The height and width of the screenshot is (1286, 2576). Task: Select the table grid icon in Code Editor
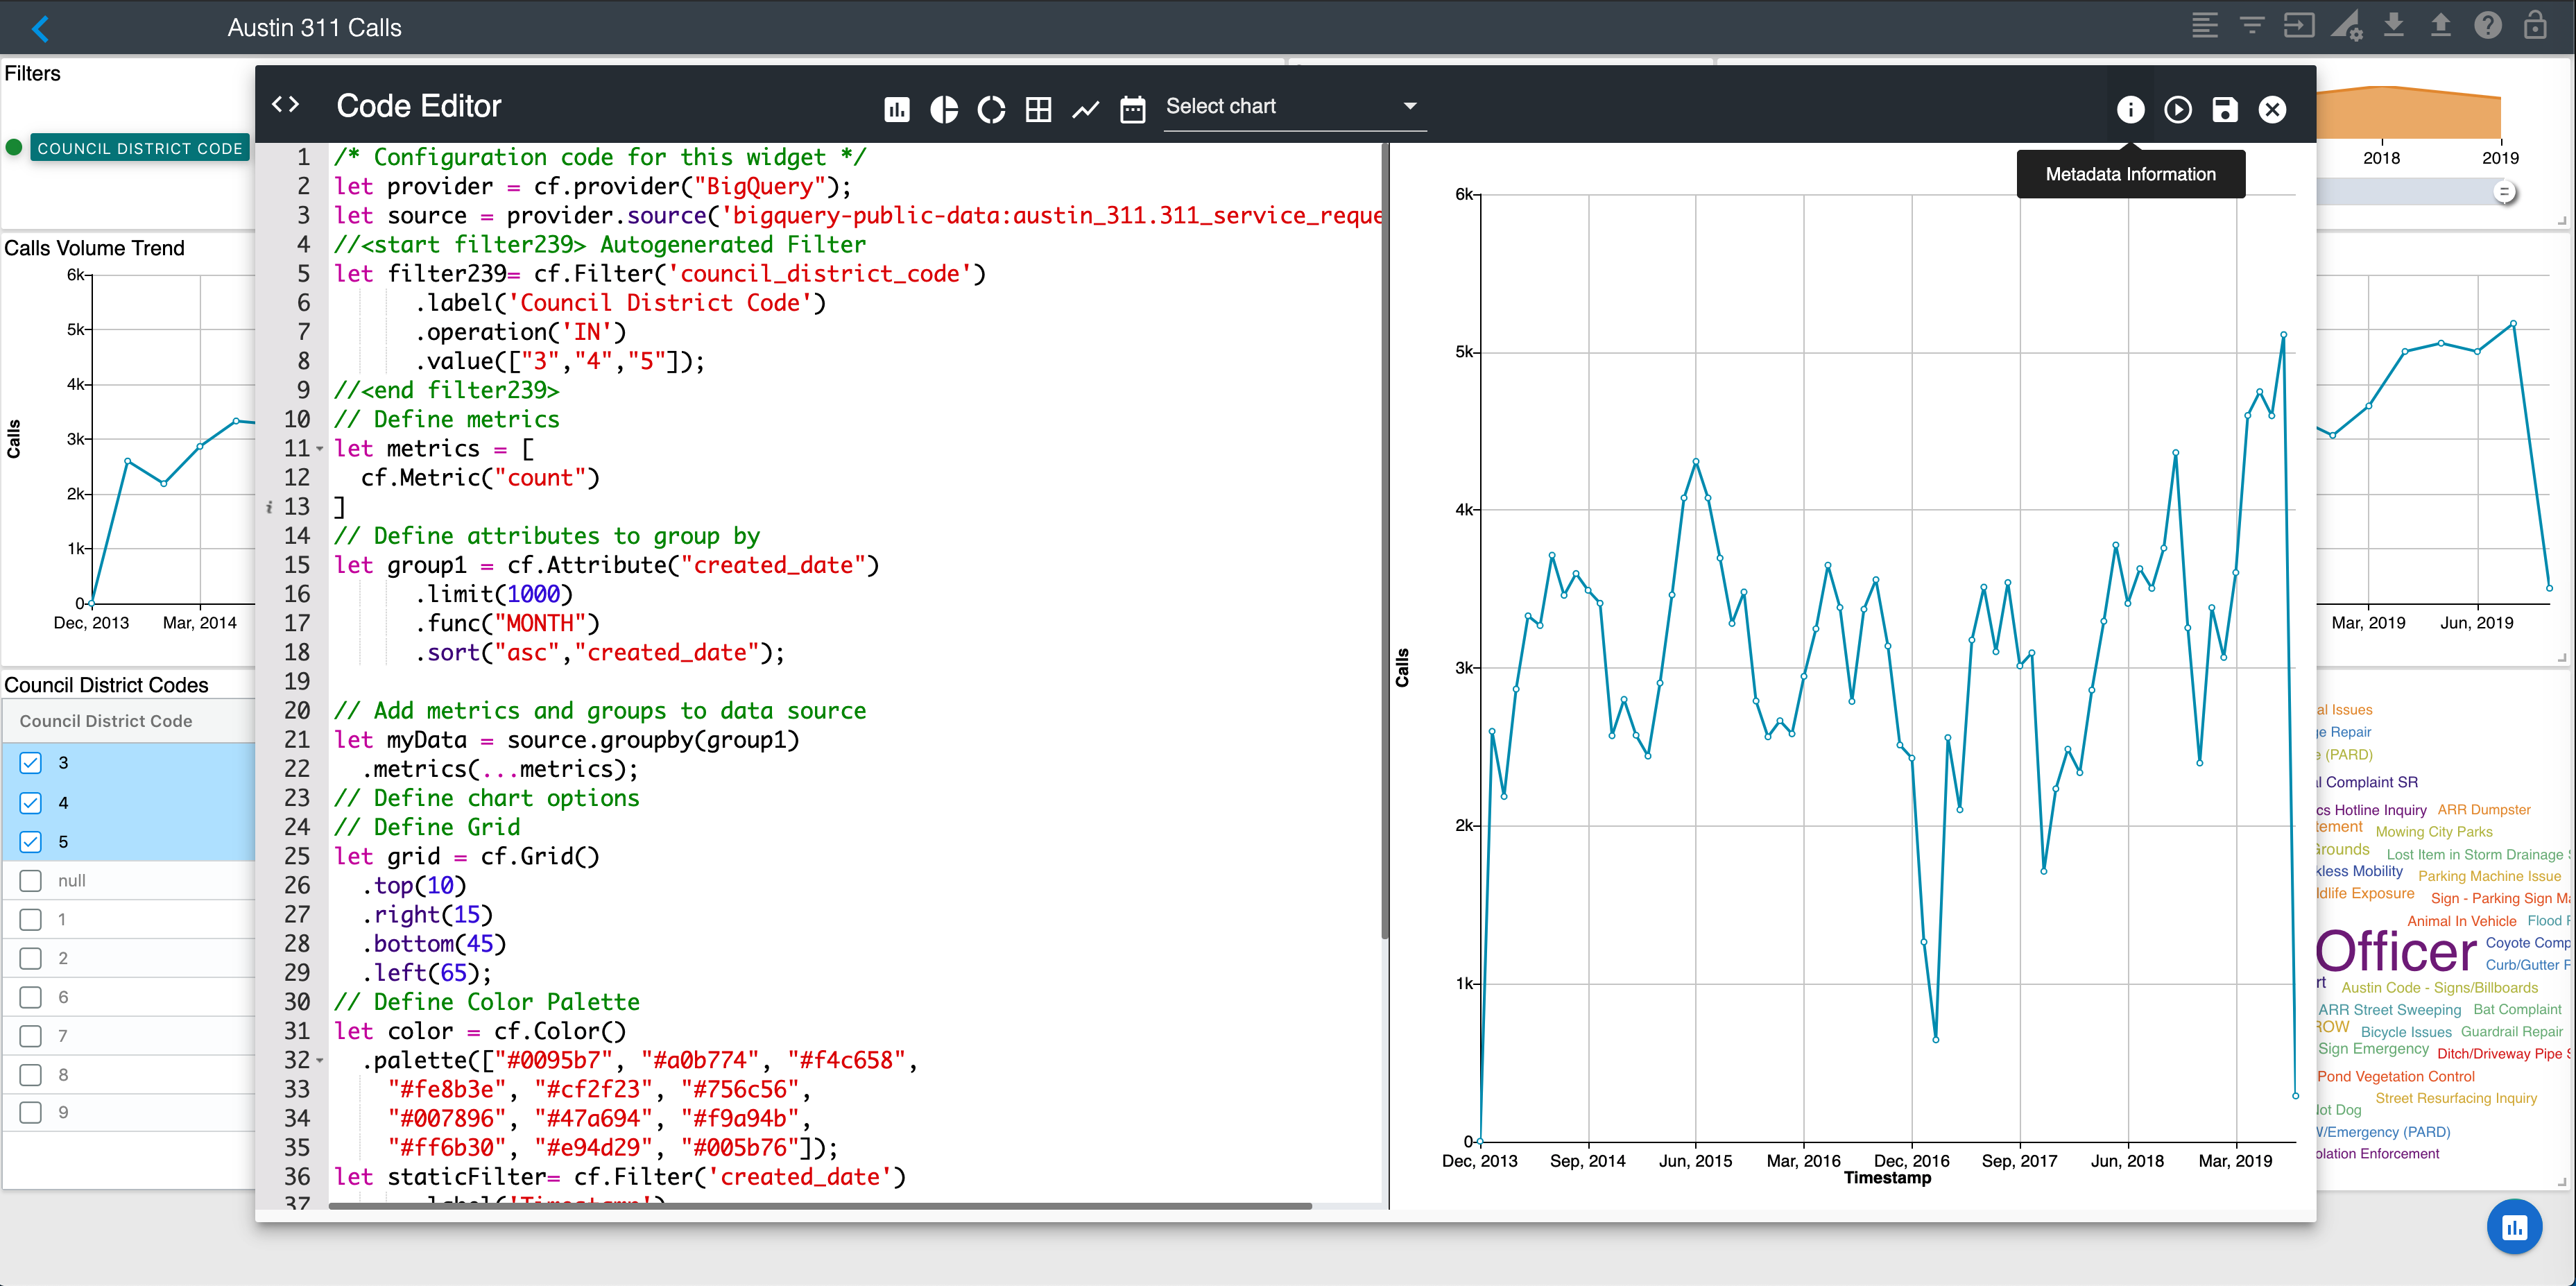tap(1038, 109)
